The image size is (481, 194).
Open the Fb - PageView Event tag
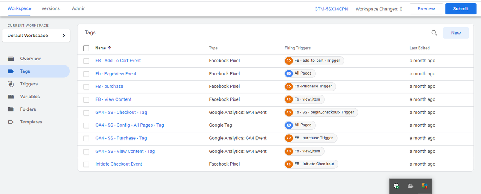coord(116,74)
